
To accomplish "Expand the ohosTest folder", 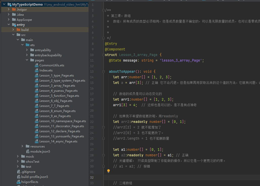I will coord(18,161).
